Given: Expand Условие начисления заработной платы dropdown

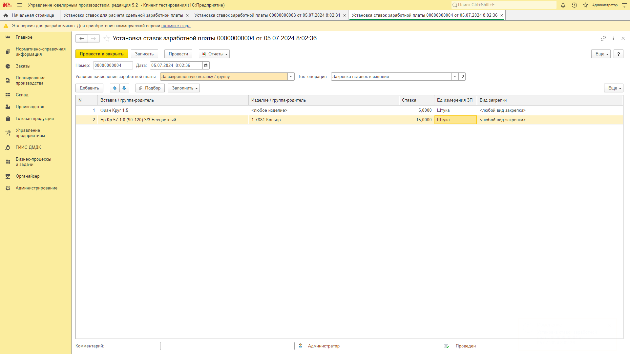Looking at the screenshot, I should coord(291,77).
